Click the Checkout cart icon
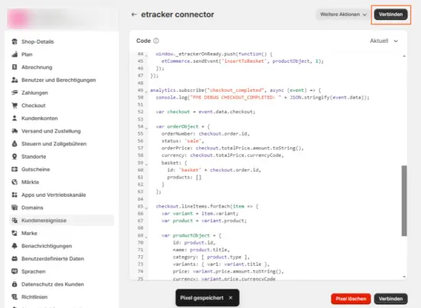 point(15,106)
